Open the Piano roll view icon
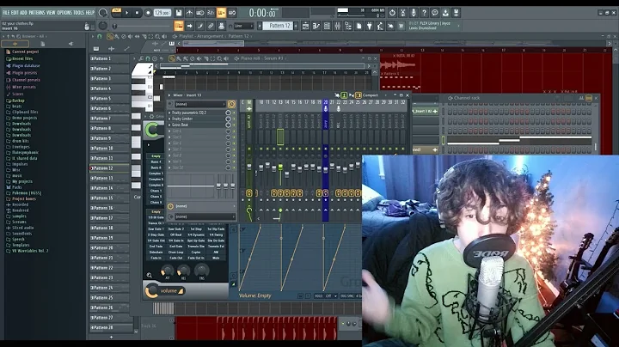The image size is (619, 347). click(x=316, y=26)
